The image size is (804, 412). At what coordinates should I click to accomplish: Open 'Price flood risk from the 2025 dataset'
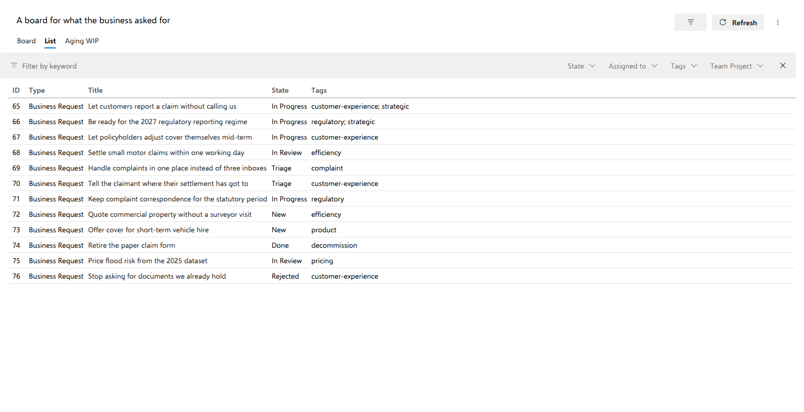pyautogui.click(x=148, y=261)
